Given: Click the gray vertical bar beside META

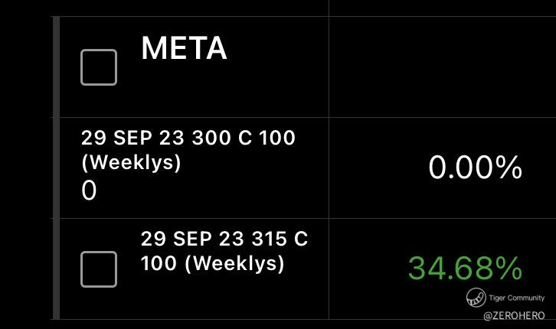Looking at the screenshot, I should [55, 67].
